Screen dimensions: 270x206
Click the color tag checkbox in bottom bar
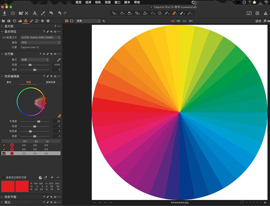point(242,203)
